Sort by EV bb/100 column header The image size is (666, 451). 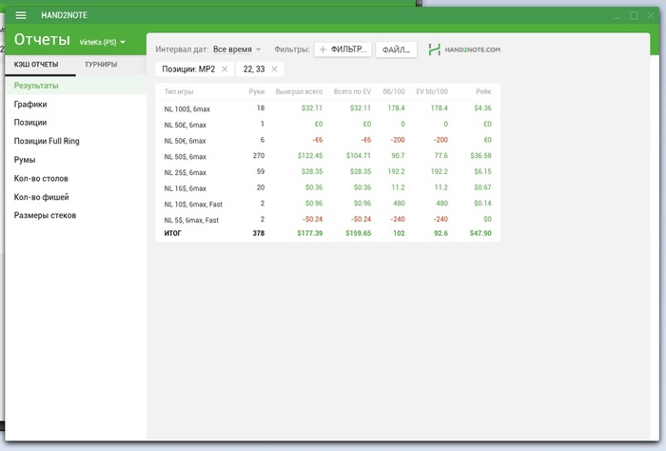(x=432, y=91)
